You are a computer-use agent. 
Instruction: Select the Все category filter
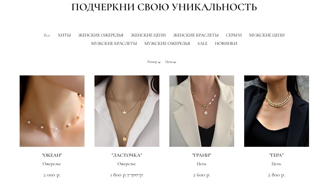tap(47, 35)
